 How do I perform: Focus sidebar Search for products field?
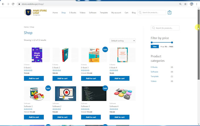point(165,28)
